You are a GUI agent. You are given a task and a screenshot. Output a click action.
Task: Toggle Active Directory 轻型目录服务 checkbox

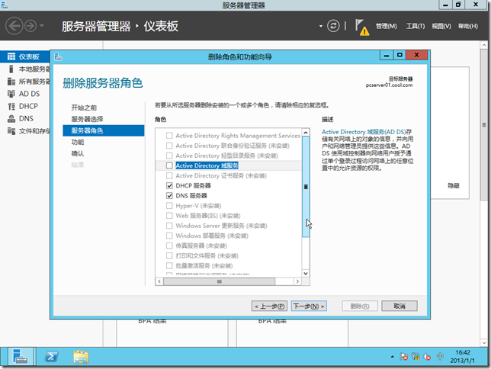(x=169, y=156)
